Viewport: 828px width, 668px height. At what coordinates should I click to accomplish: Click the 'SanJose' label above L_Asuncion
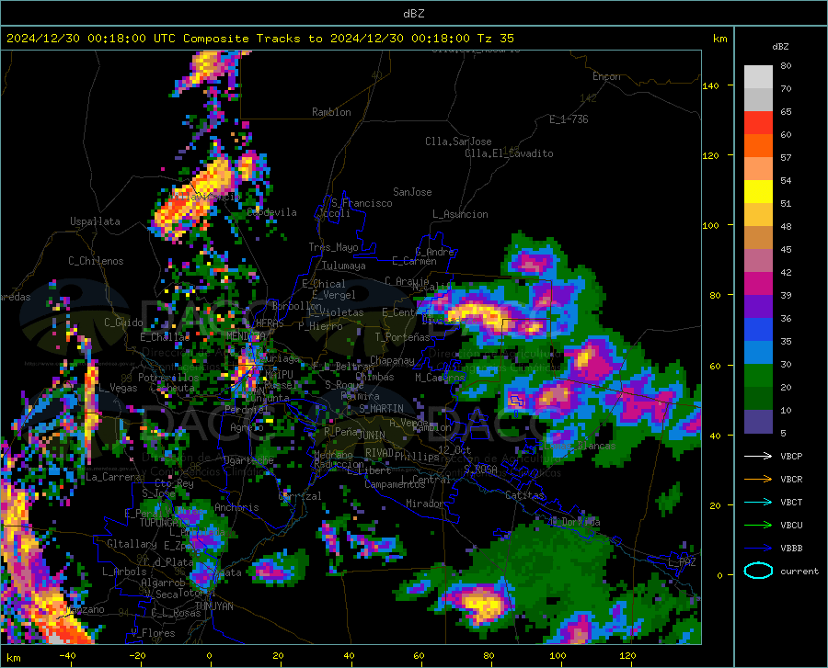coord(412,192)
